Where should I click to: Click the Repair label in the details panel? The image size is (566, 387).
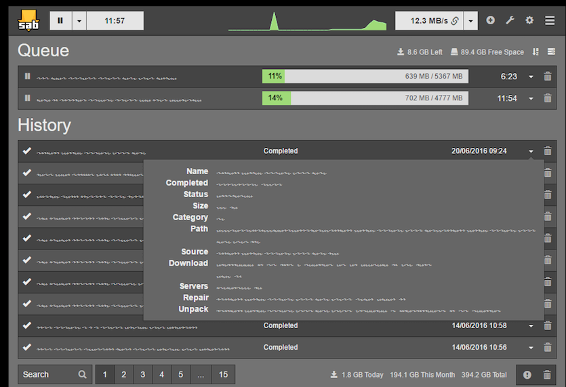196,298
